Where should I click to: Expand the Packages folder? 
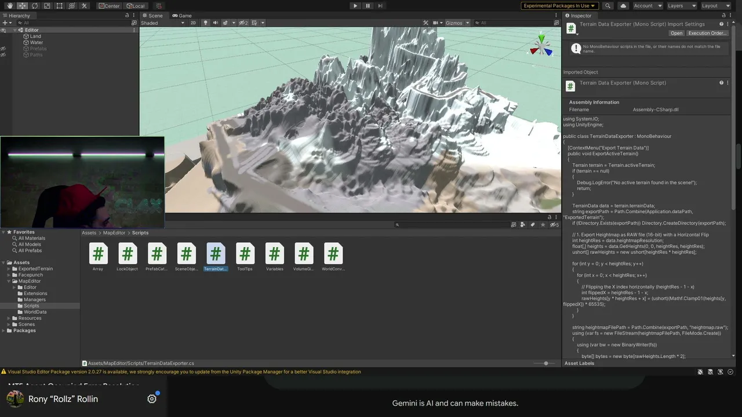[4, 331]
